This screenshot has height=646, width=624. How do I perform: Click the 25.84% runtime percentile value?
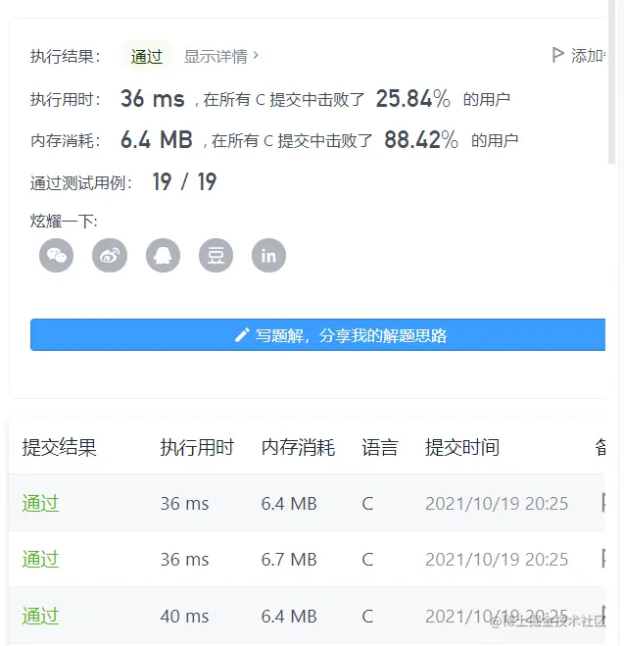(412, 99)
